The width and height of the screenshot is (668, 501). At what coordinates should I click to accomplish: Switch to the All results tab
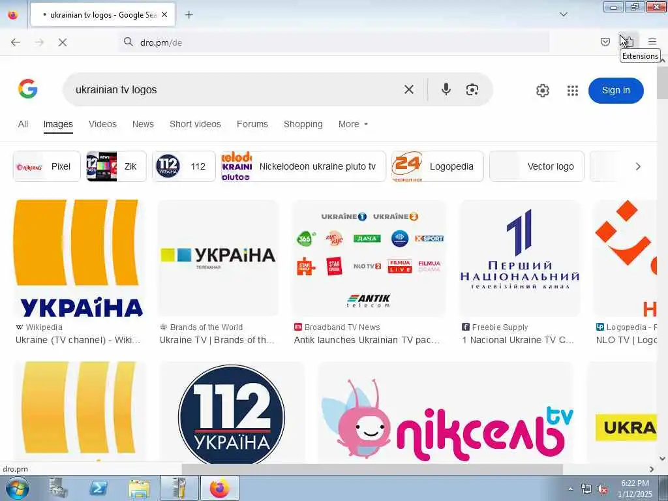point(23,124)
